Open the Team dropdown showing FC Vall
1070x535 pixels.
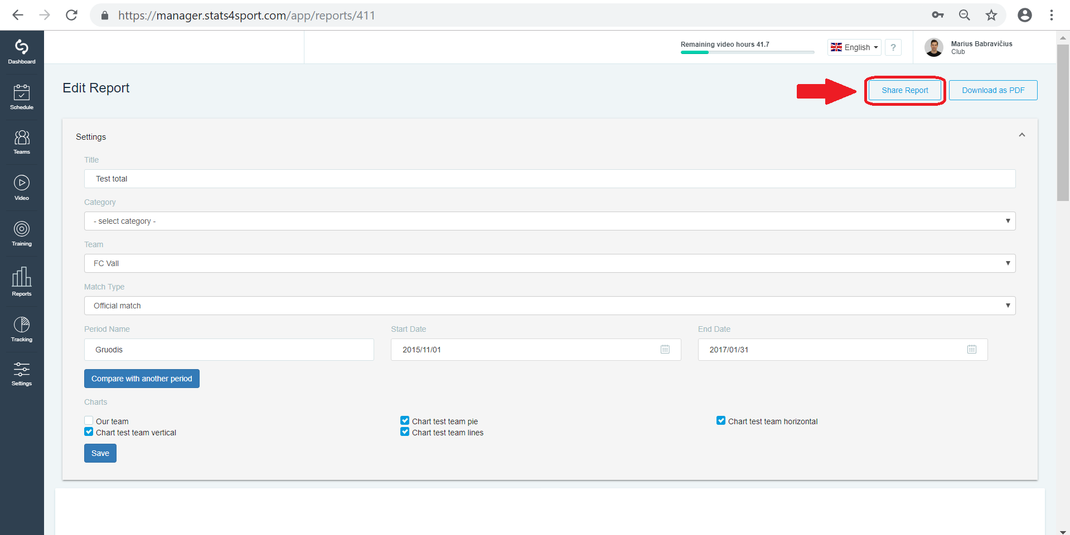coord(550,263)
